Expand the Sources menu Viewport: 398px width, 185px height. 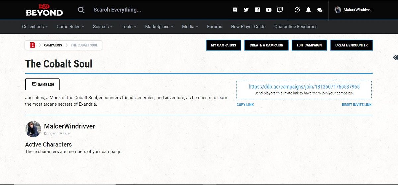coord(103,27)
